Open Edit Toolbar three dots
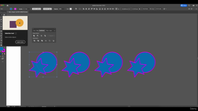The image size is (198, 111). [3, 62]
